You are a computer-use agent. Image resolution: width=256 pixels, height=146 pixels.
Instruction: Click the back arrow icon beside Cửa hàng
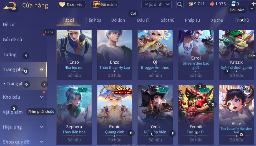[9, 6]
